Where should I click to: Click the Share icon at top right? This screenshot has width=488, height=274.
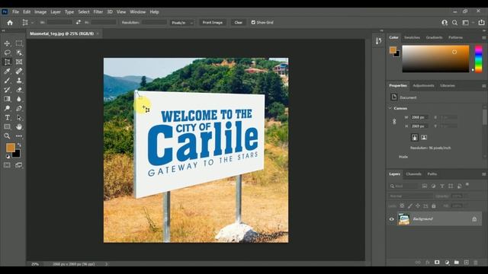(481, 22)
